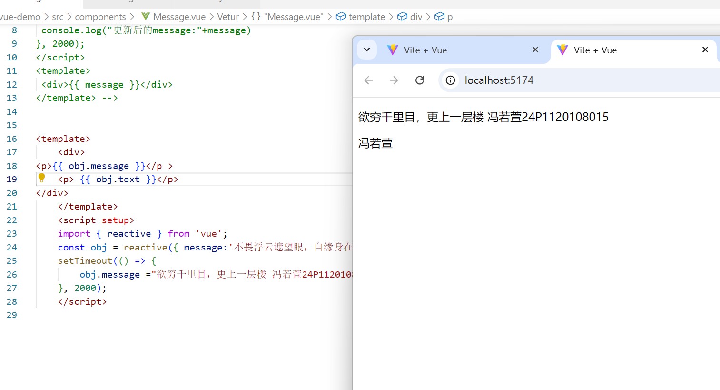Image resolution: width=720 pixels, height=390 pixels.
Task: Reload the localhost:5174 page
Action: coord(420,80)
